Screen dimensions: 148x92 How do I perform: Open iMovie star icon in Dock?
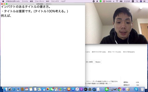point(124,89)
